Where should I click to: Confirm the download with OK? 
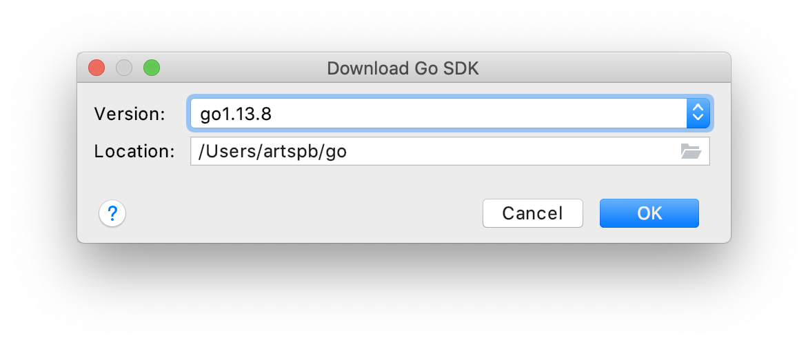point(649,213)
